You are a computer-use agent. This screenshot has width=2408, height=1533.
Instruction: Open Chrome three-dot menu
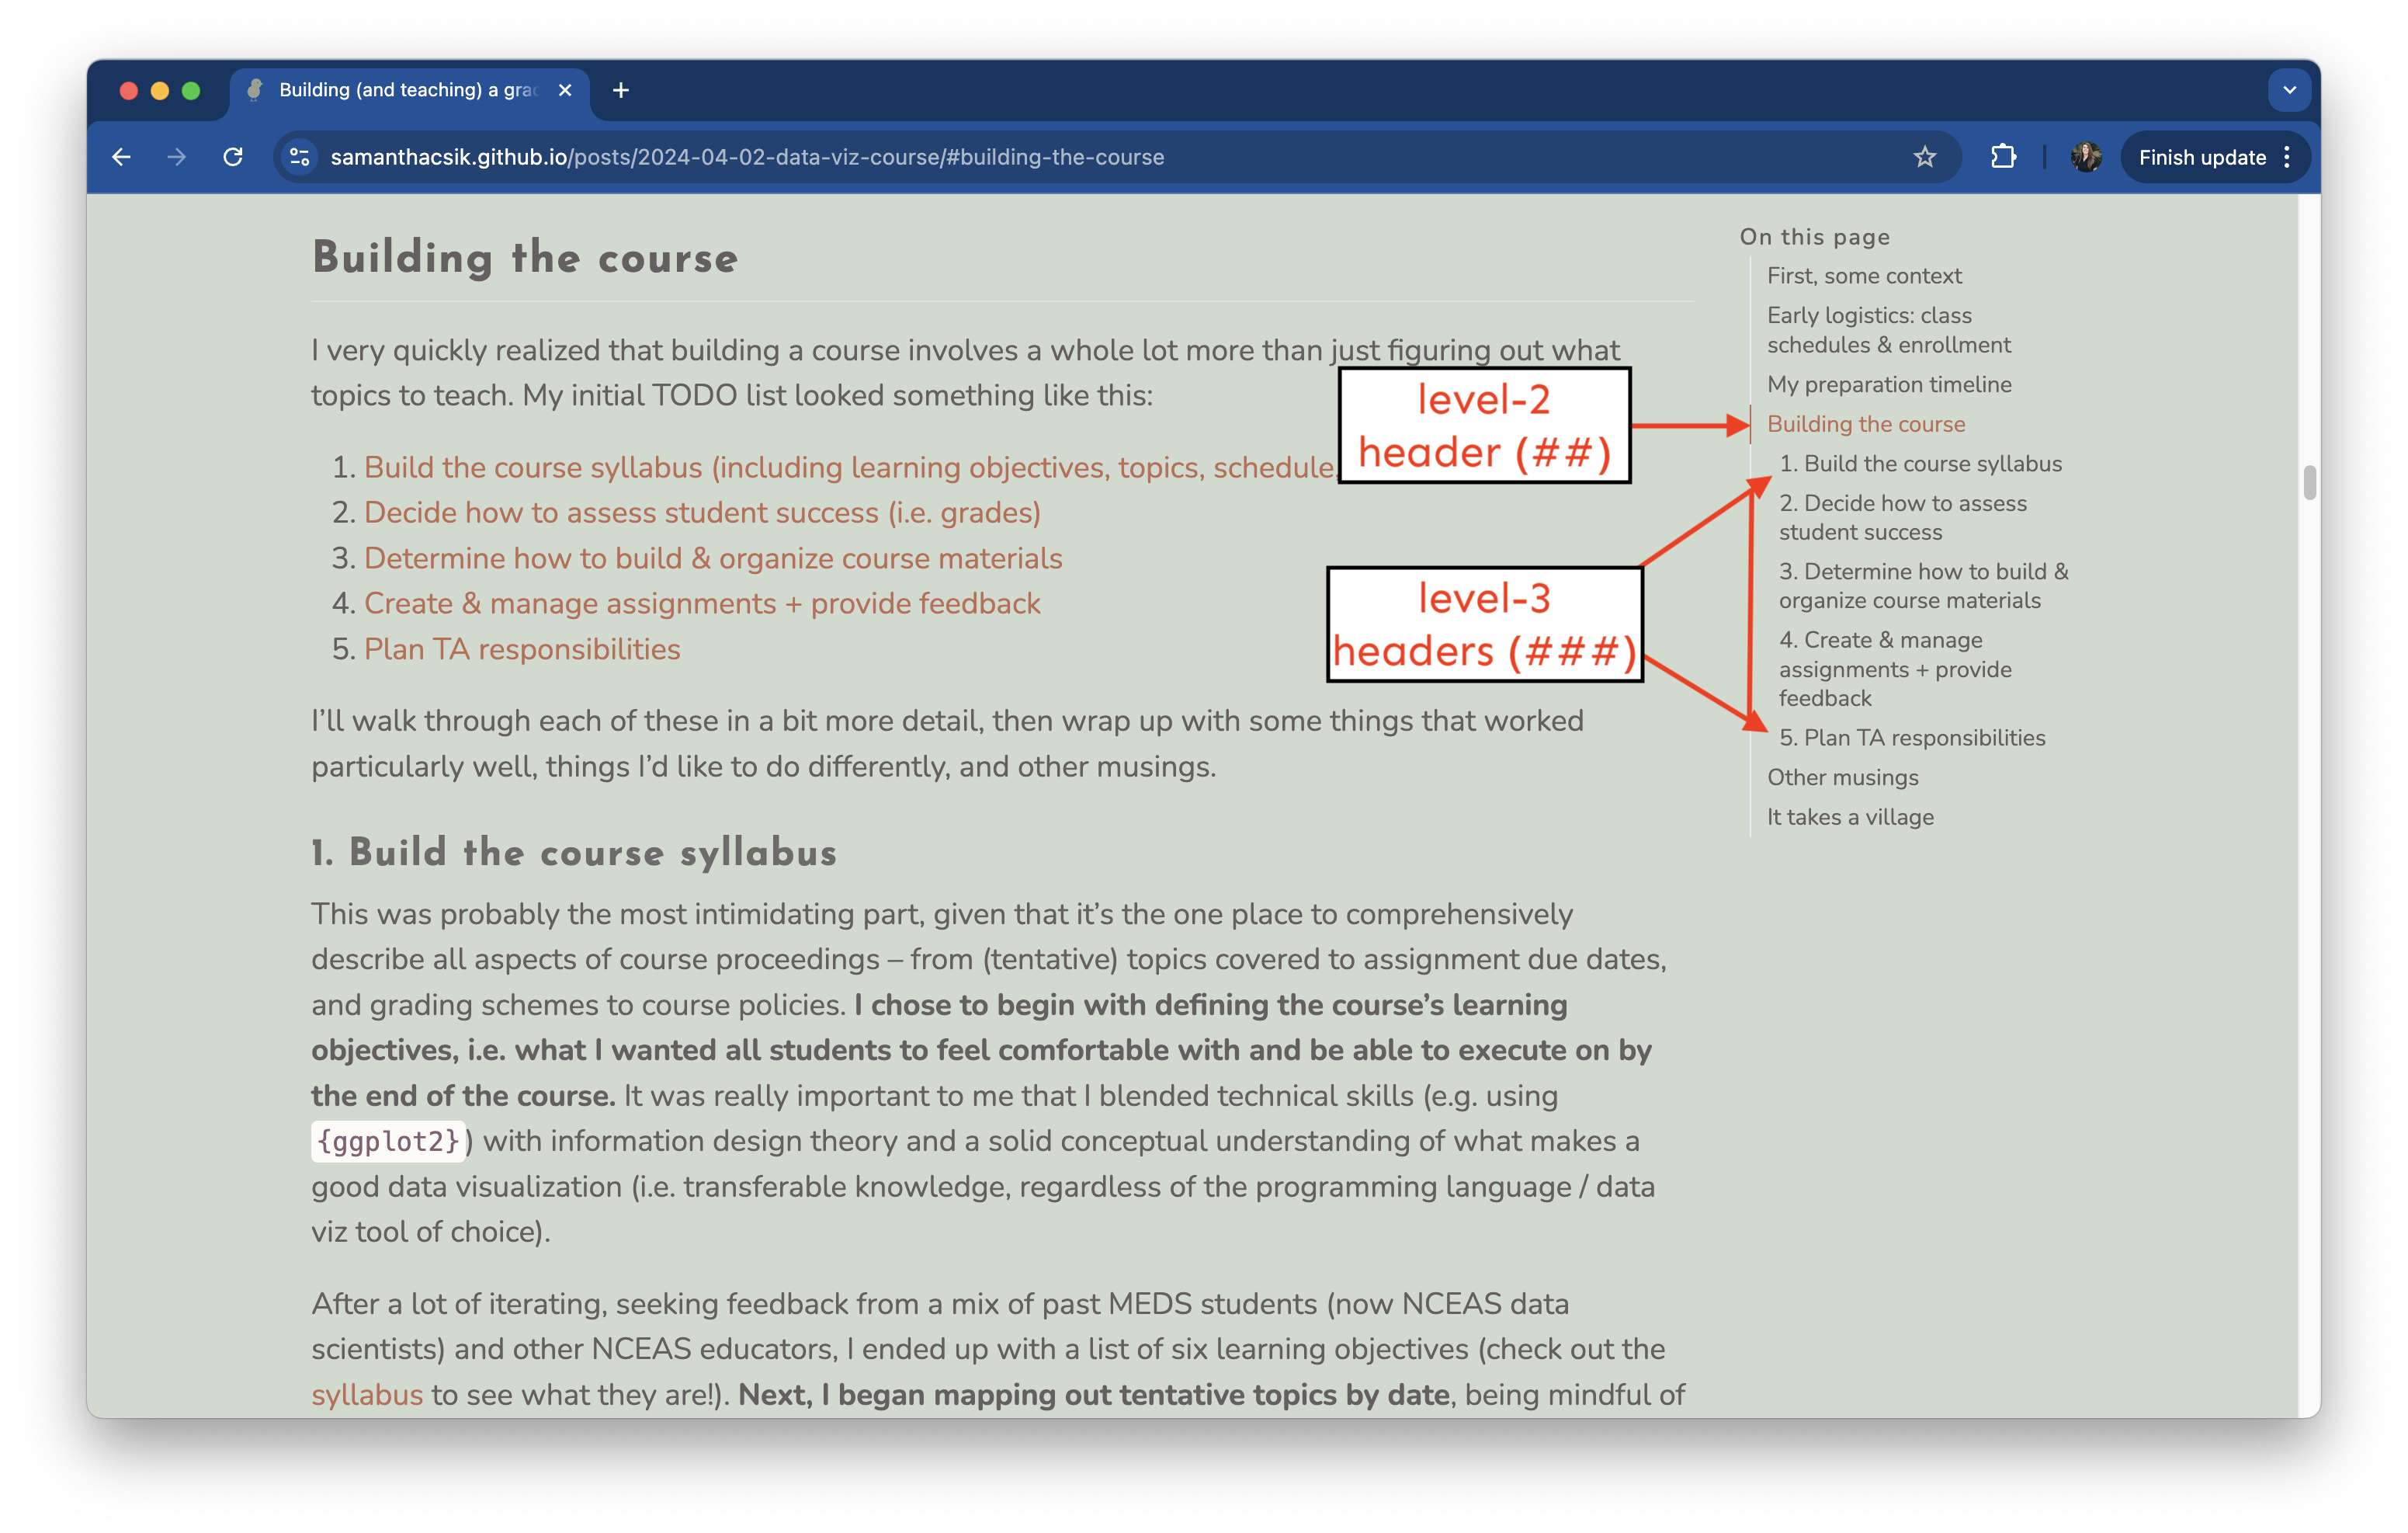[2287, 157]
